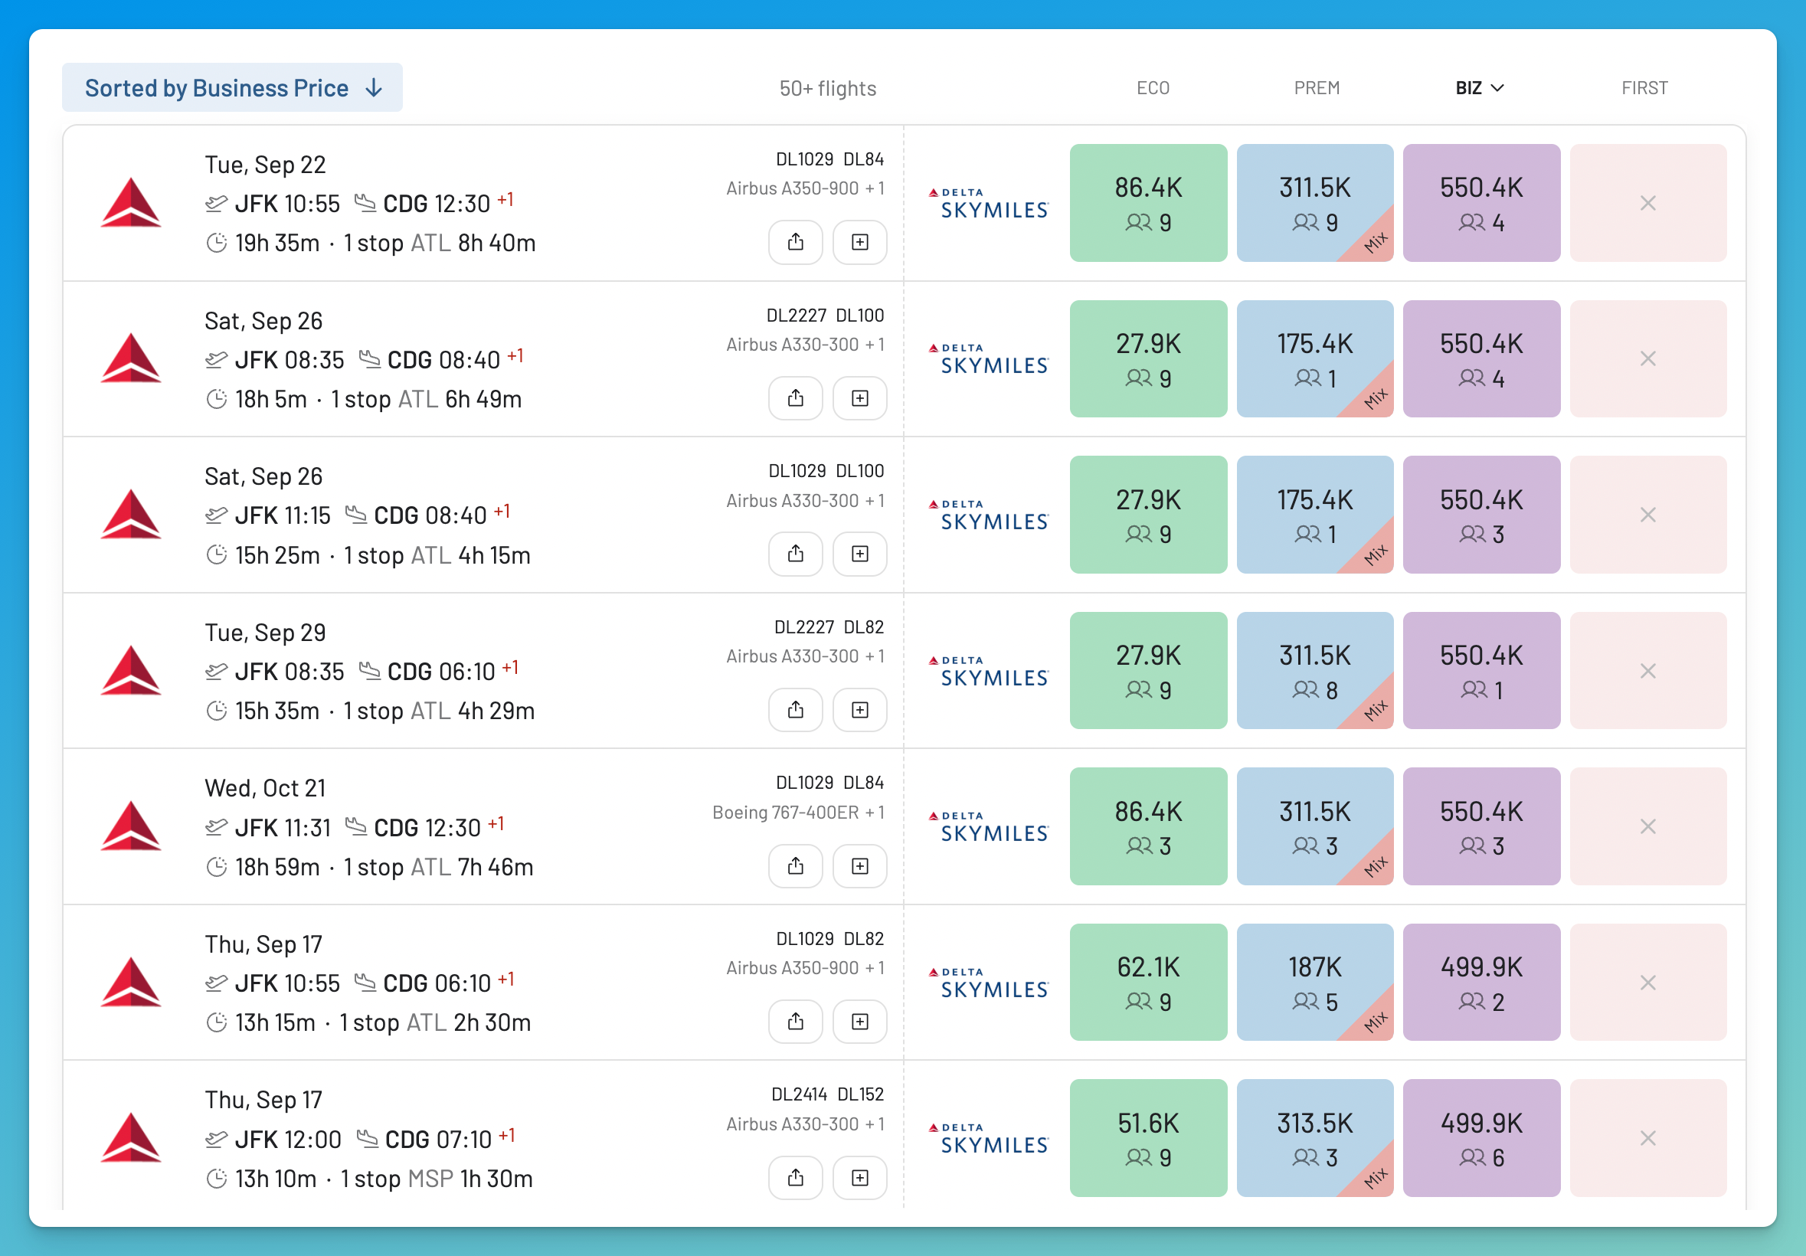Click flight numbers DL1029 DL84 on Sep 22
This screenshot has width=1806, height=1256.
[x=829, y=159]
